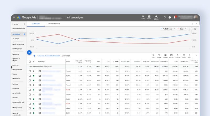The image size is (210, 116).
Task: Click red Cost legend swatch
Action: point(178,29)
